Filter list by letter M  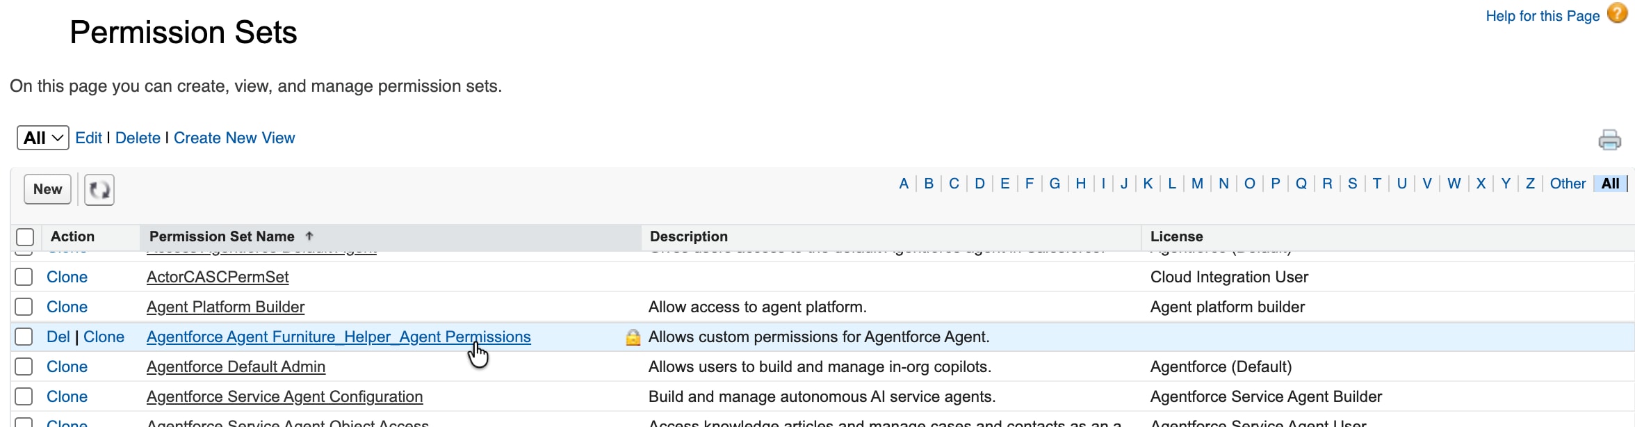(x=1197, y=184)
